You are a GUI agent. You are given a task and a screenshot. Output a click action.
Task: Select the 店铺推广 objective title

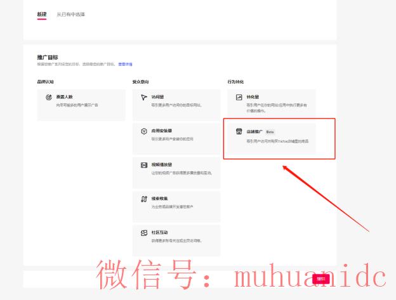point(254,132)
